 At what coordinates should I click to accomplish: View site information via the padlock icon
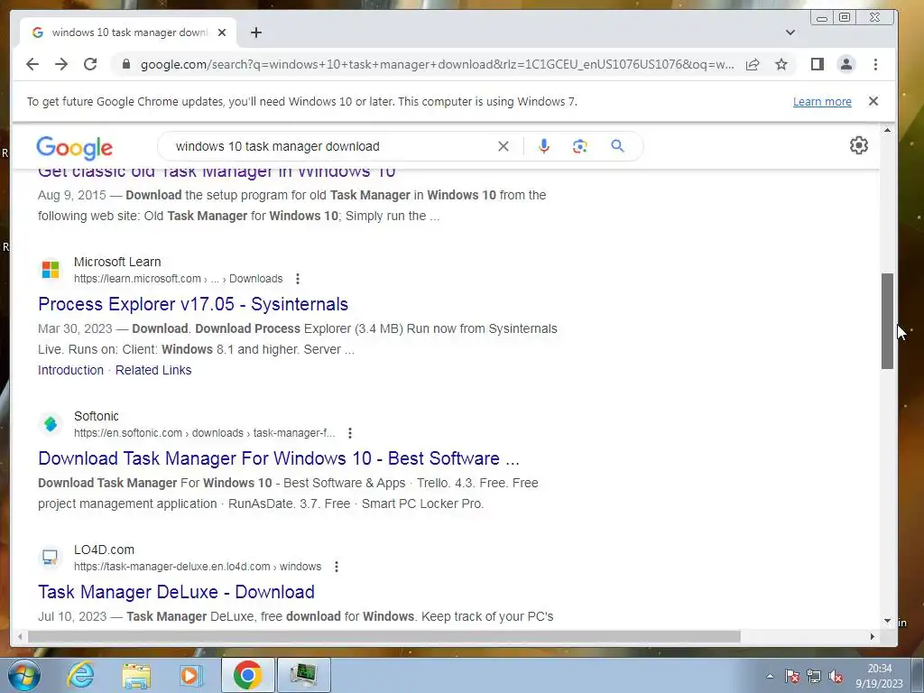click(125, 64)
